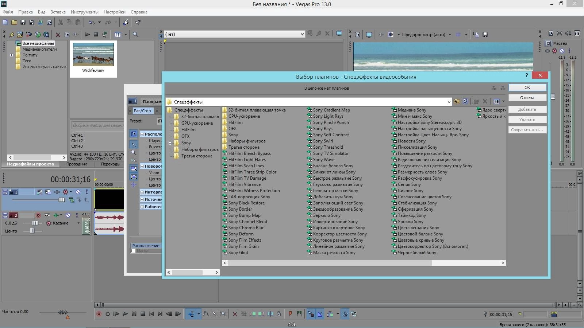Screen dimensions: 584x328
Task: Open the Предпросмотр (авто) quality dropdown
Action: tap(450, 35)
